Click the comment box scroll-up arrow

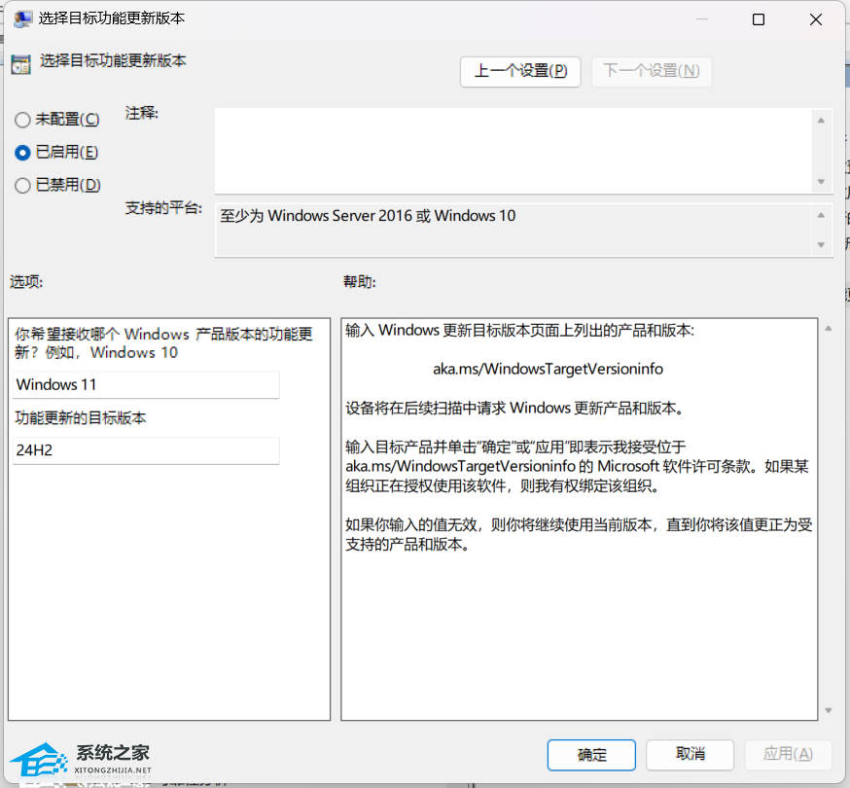(821, 121)
